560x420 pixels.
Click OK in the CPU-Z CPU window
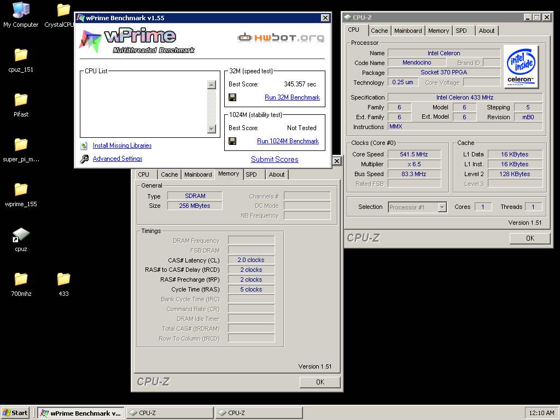pyautogui.click(x=530, y=238)
